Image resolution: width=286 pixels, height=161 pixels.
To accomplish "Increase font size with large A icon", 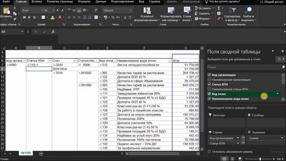I will point(58,10).
